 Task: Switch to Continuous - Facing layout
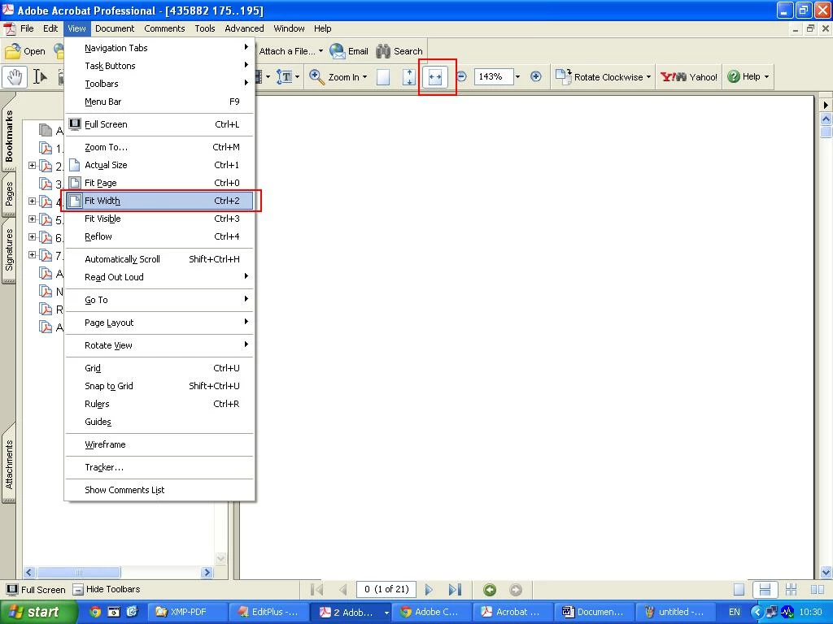(x=791, y=590)
